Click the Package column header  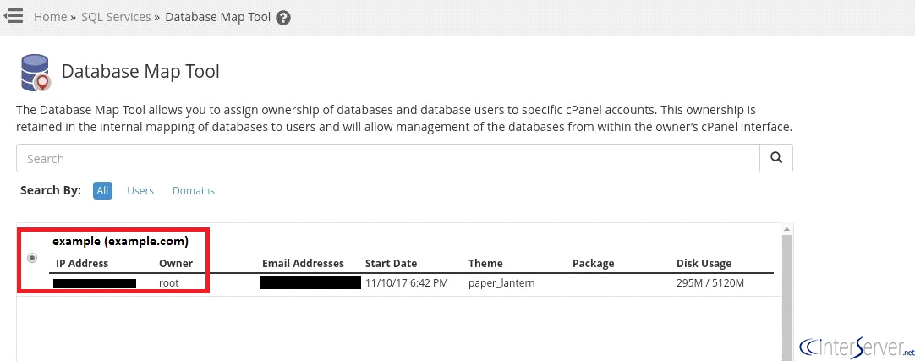[594, 264]
